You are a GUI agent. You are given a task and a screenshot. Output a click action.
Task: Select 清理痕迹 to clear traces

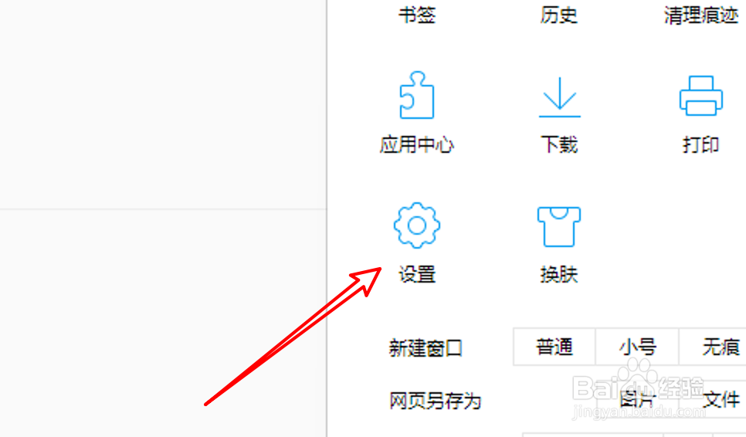pos(700,15)
